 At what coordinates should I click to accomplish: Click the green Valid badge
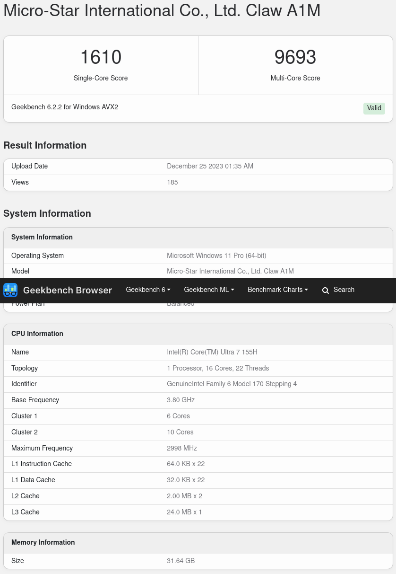374,108
